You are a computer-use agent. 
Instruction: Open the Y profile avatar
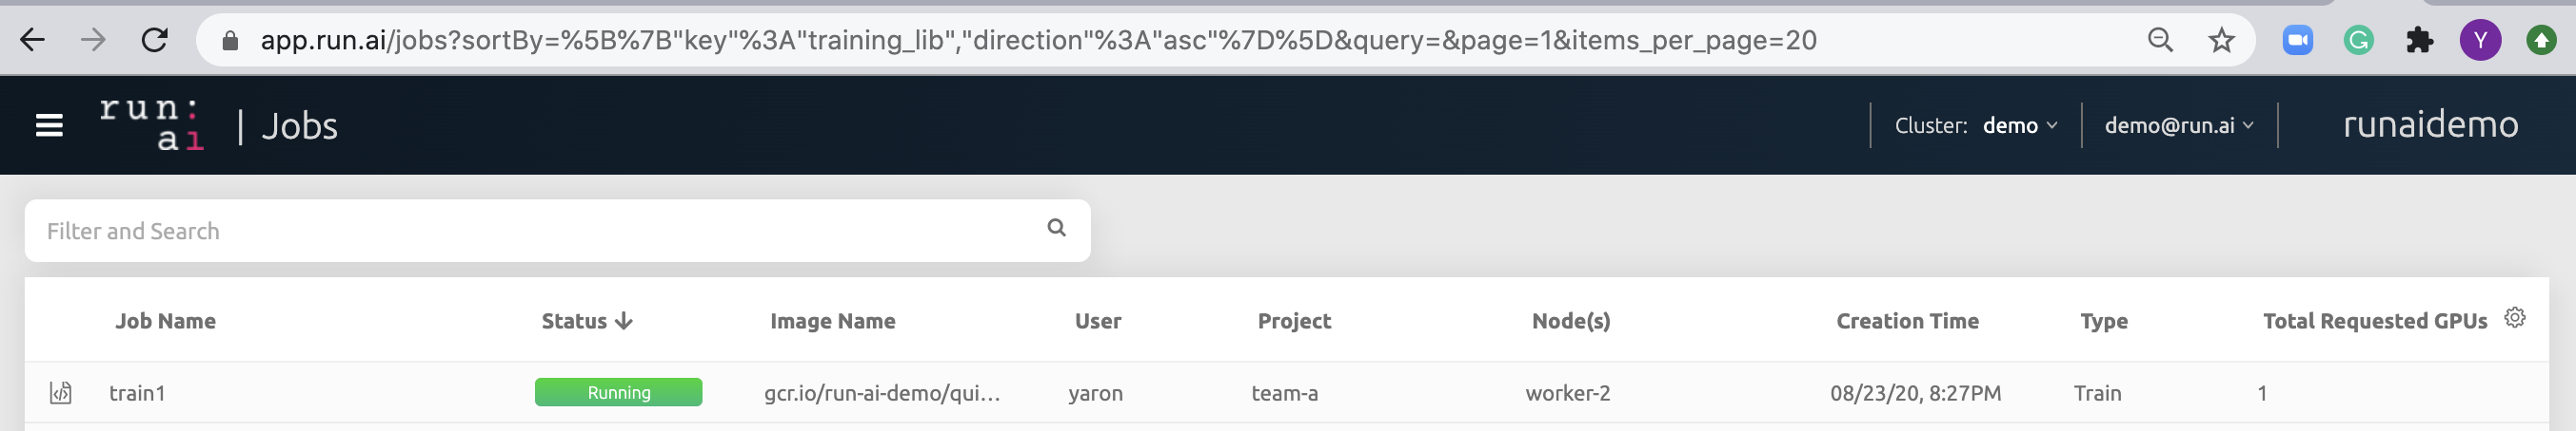(x=2480, y=40)
